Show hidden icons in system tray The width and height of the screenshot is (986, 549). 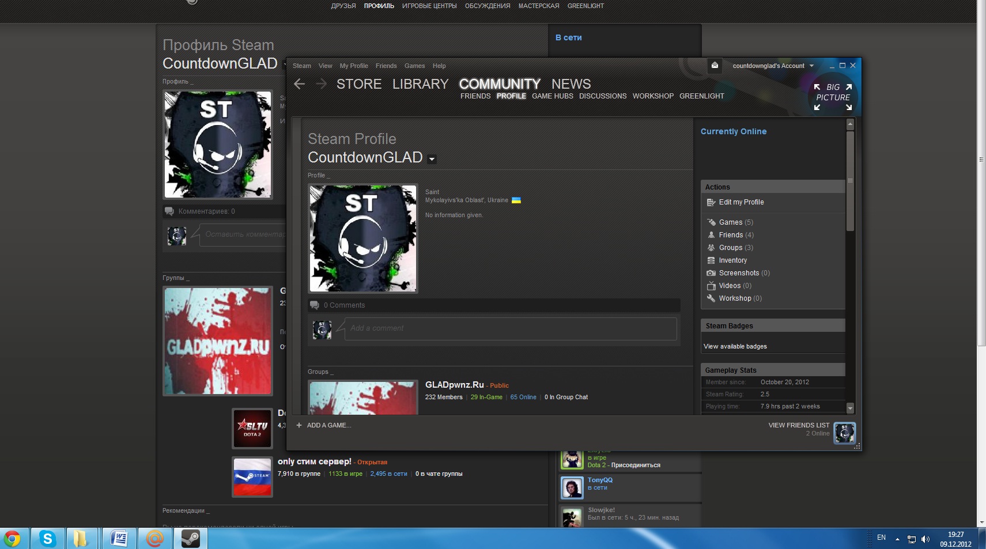pos(897,539)
